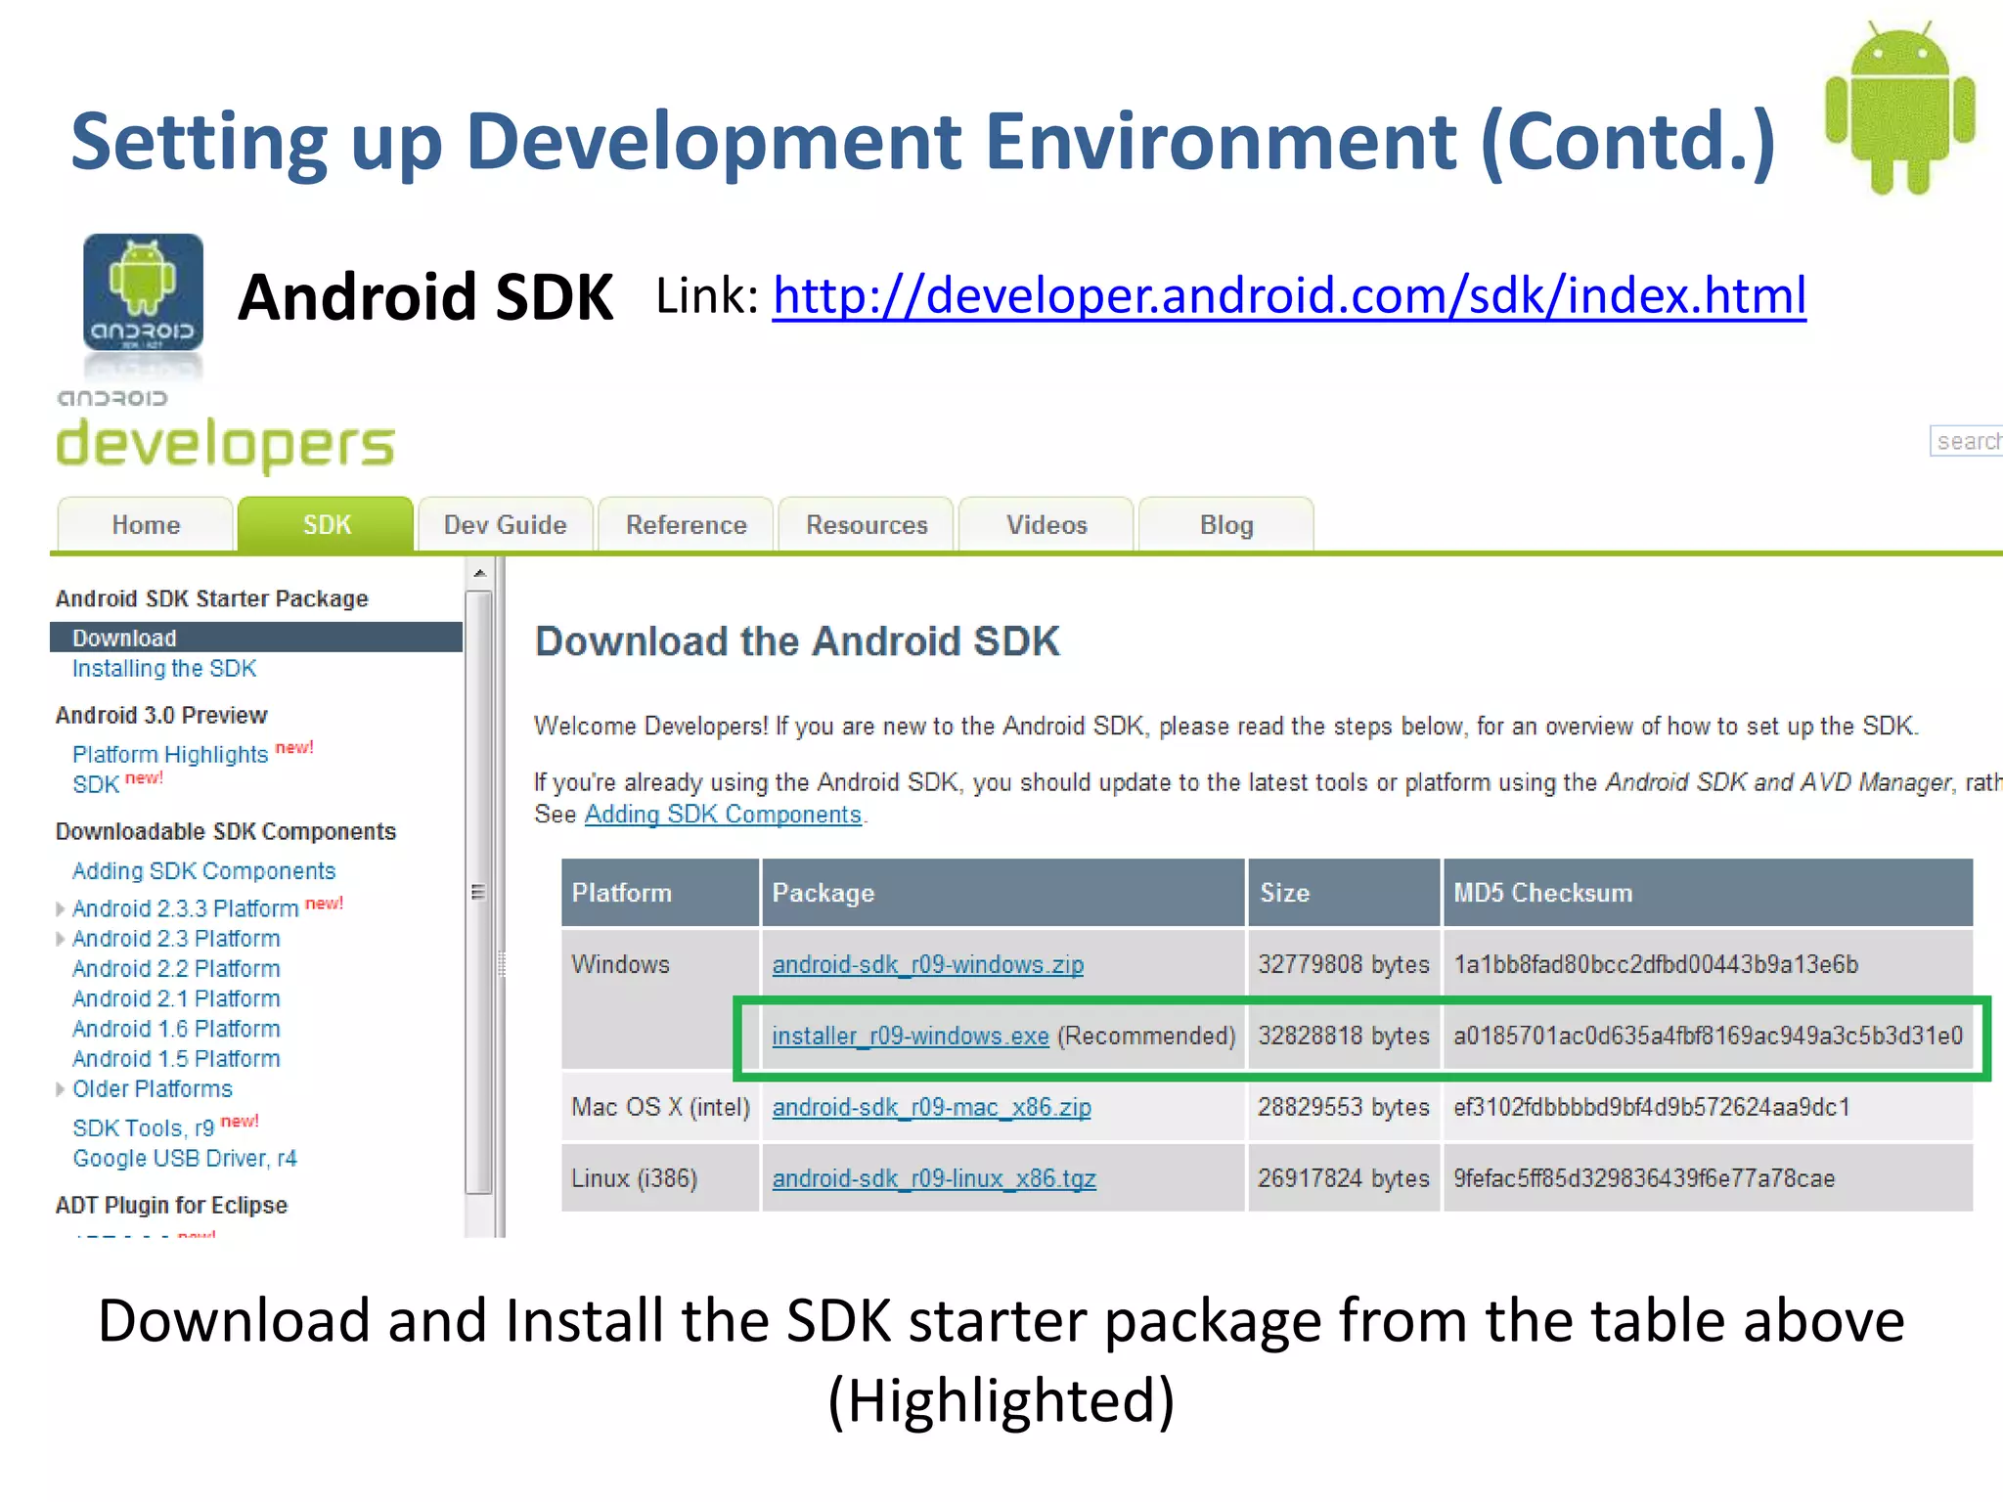This screenshot has width=2003, height=1502.
Task: Select the 32828818 bytes size cell
Action: click(1344, 1037)
